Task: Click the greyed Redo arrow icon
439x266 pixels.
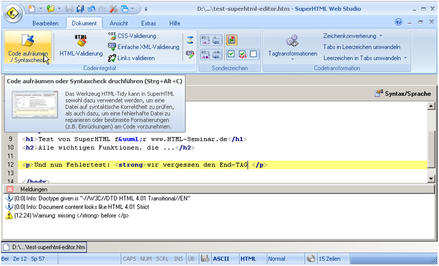Action: click(x=102, y=9)
